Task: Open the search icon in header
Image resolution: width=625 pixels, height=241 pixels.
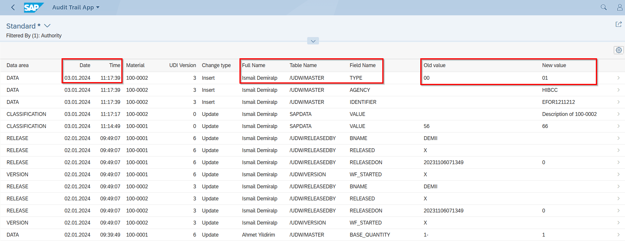Action: point(603,7)
